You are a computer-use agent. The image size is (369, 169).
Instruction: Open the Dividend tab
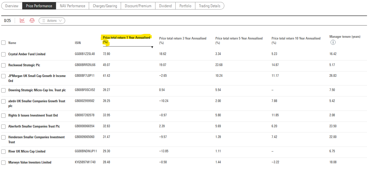[165, 6]
